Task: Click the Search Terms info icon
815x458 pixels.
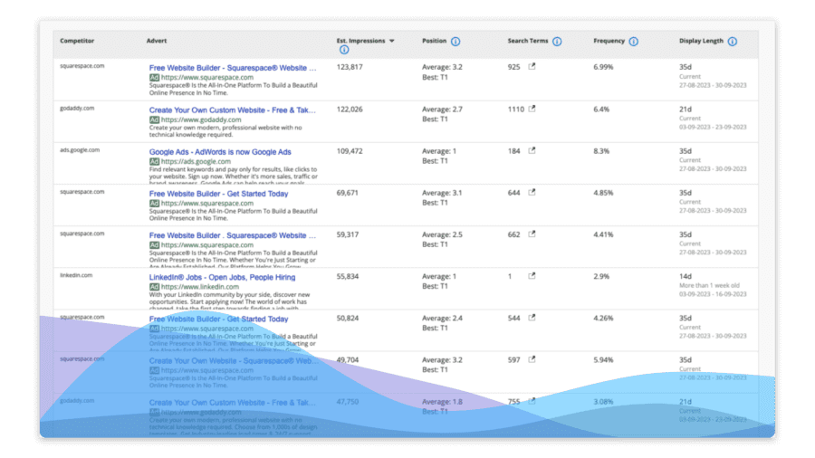Action: pos(557,42)
